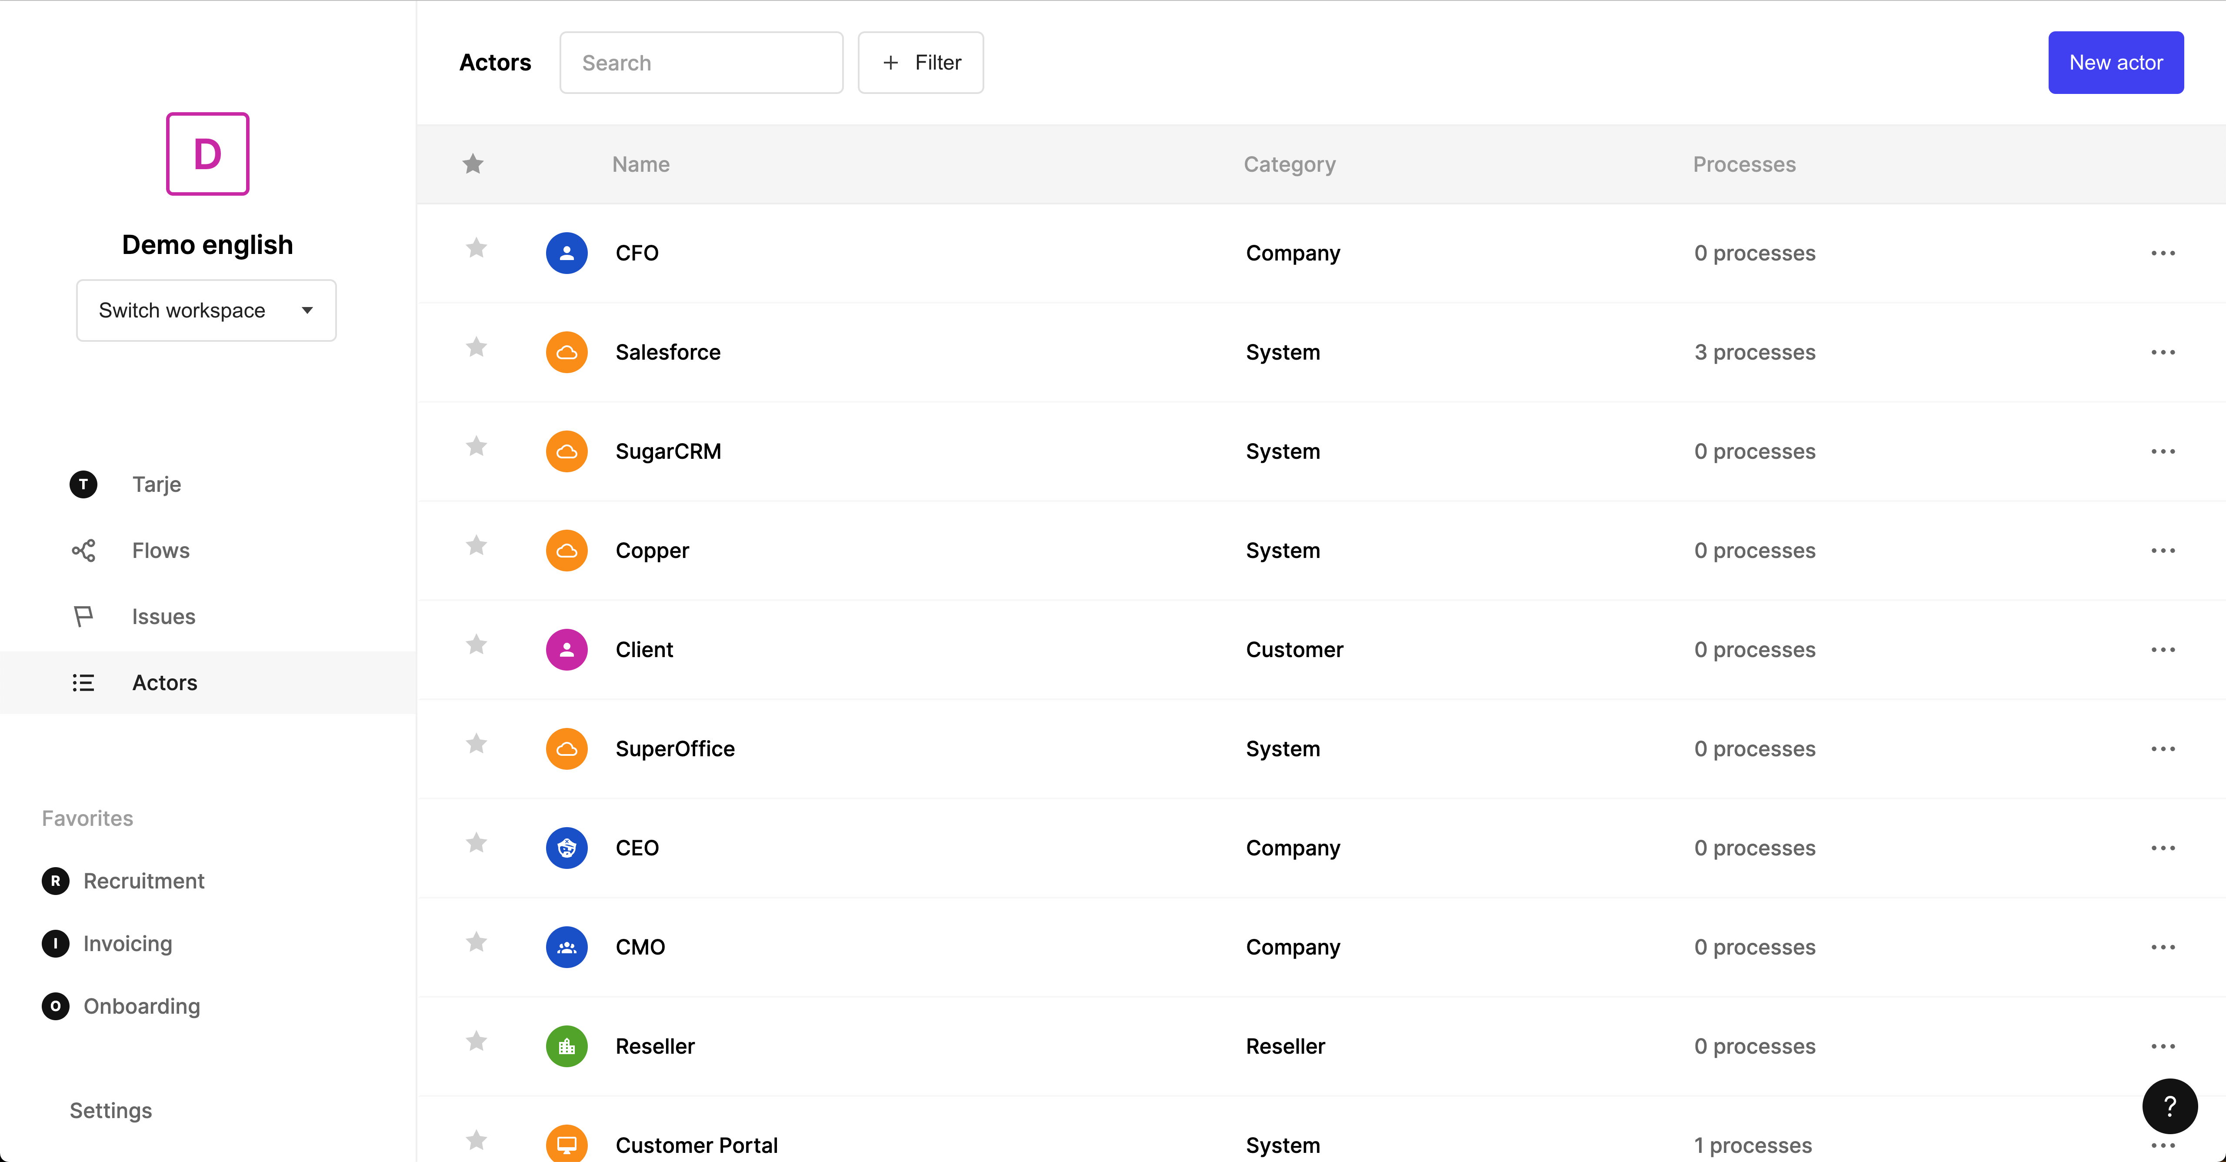Click the Salesforce cloud icon

pyautogui.click(x=567, y=352)
